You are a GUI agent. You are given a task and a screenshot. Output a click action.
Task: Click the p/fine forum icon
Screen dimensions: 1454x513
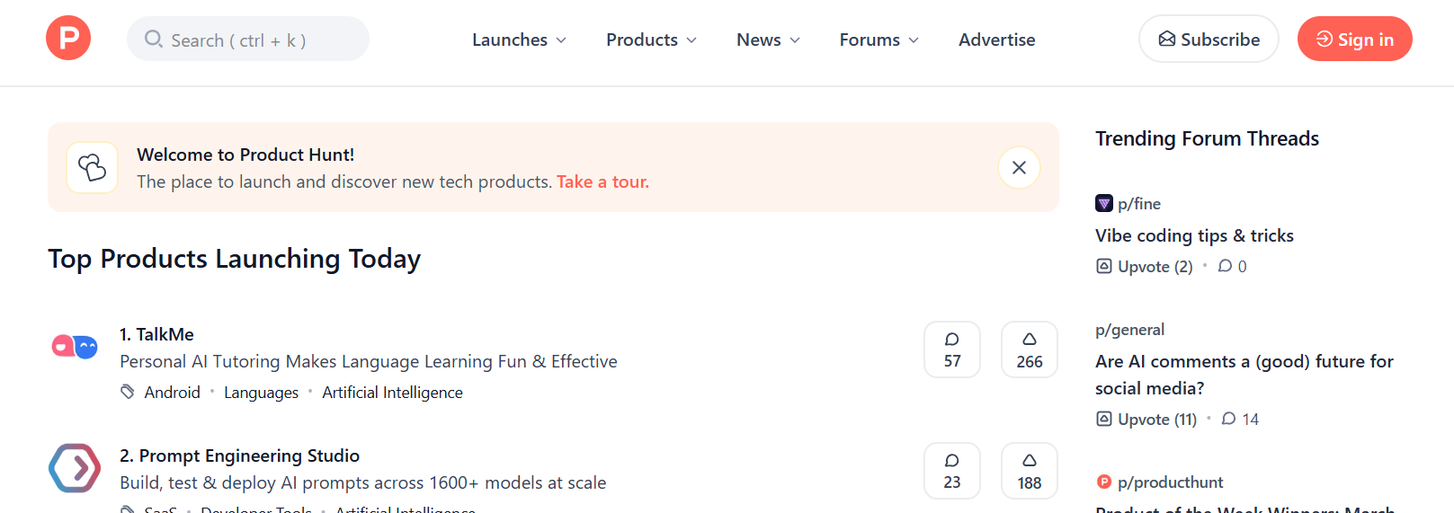pyautogui.click(x=1104, y=203)
